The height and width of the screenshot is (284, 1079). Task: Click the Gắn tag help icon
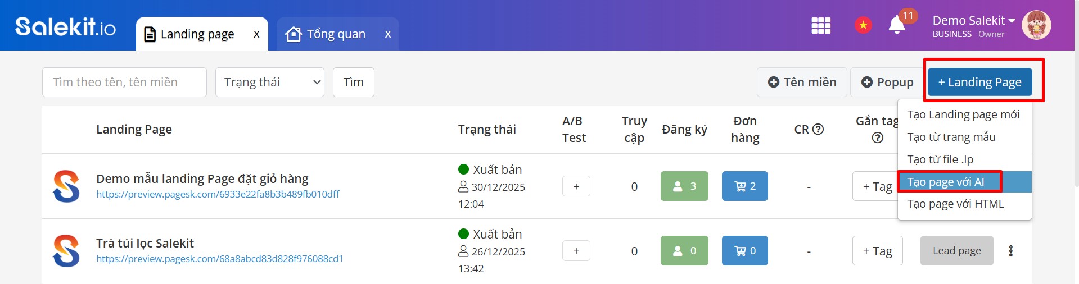pos(877,138)
